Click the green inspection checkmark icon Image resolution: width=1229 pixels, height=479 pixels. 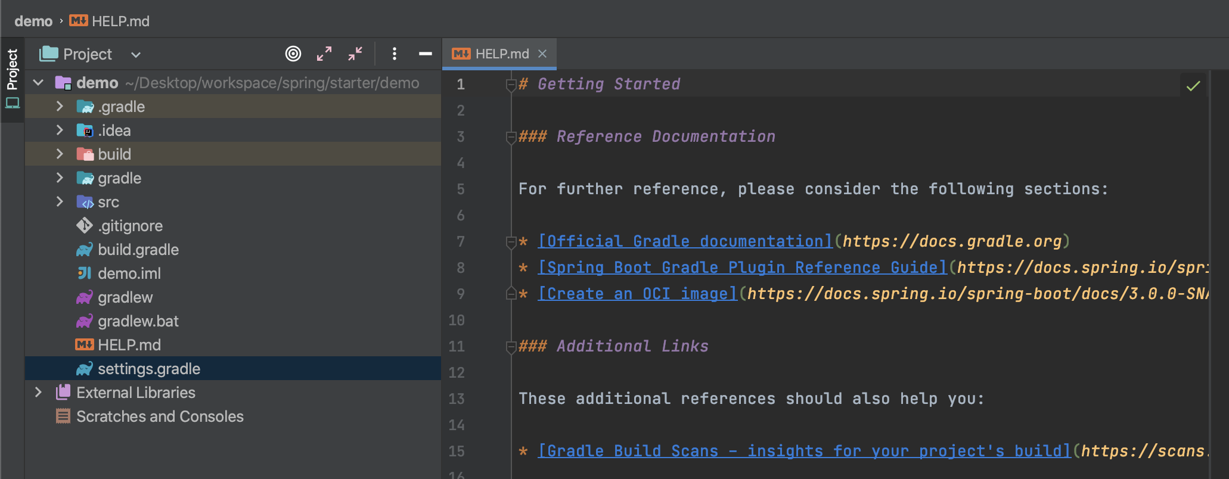(x=1193, y=86)
